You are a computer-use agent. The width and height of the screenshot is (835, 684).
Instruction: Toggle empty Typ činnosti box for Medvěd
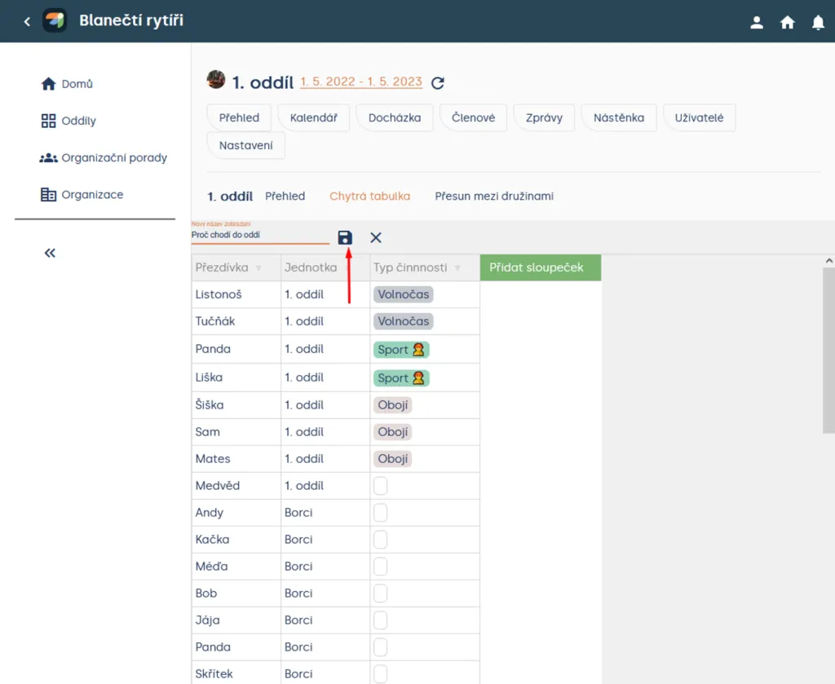tap(380, 485)
